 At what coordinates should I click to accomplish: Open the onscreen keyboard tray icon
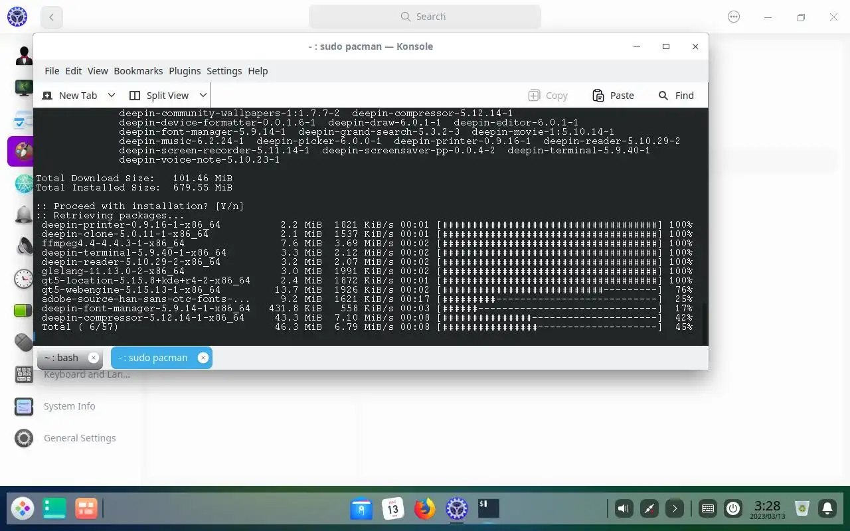(708, 509)
